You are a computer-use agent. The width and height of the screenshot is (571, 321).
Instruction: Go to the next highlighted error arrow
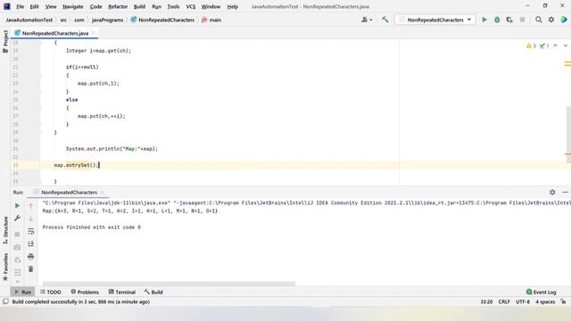point(565,45)
